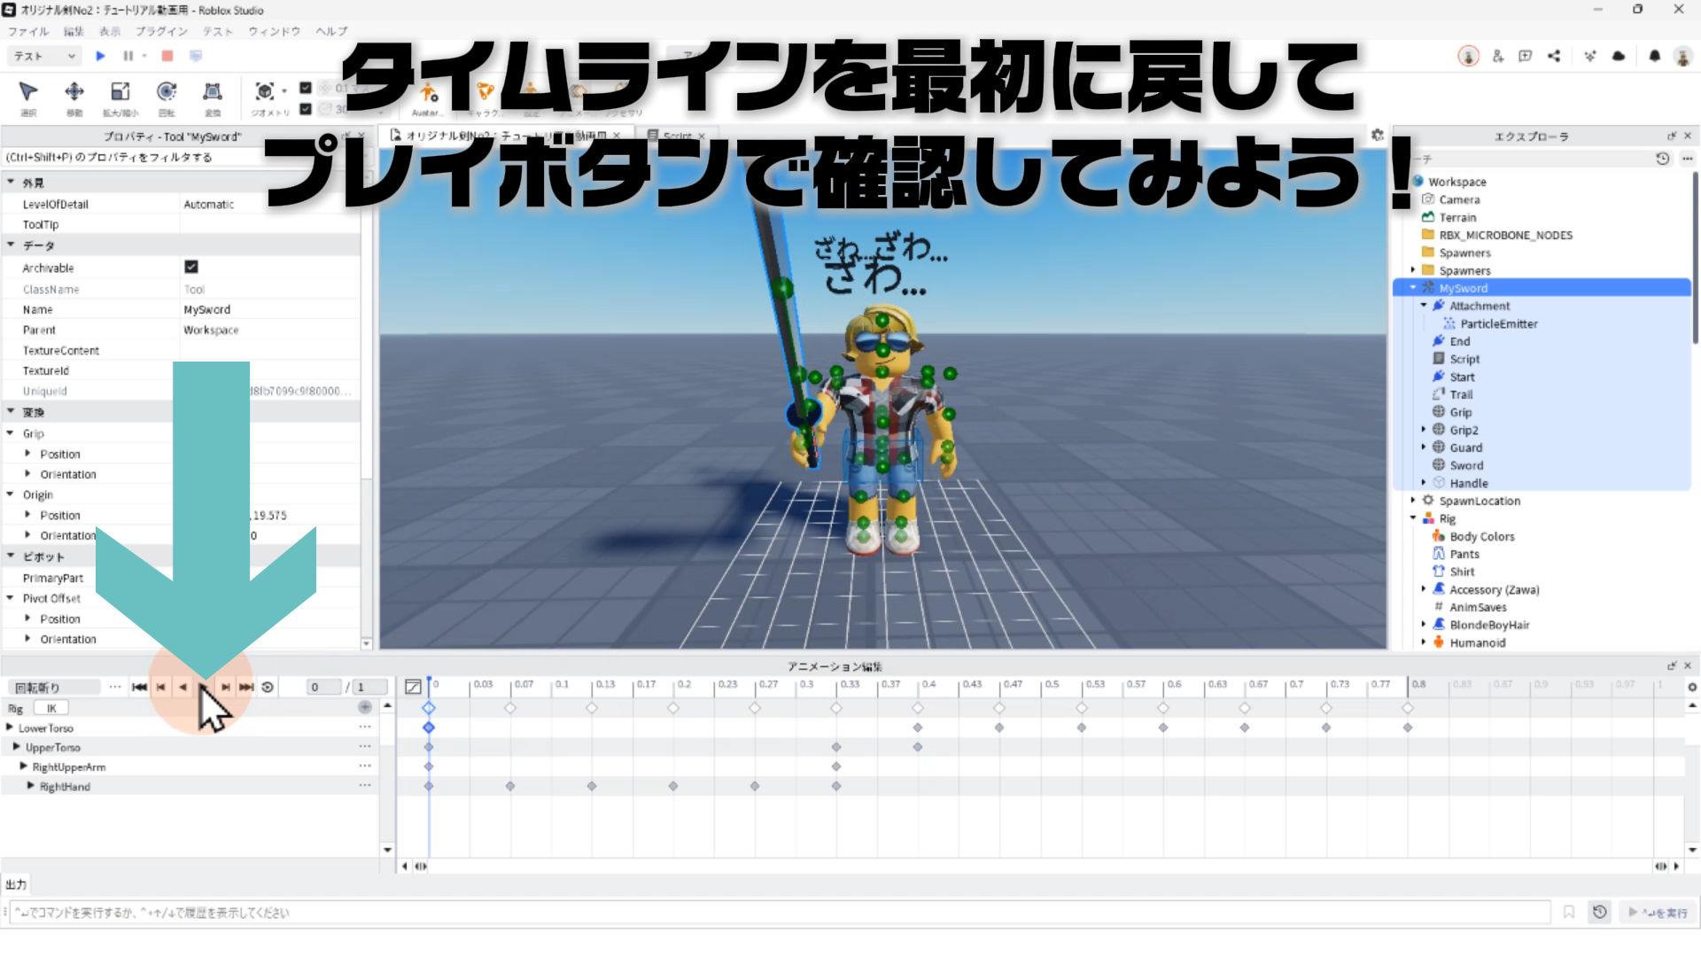This screenshot has height=957, width=1701.
Task: Toggle the IK button next to Rig
Action: (51, 708)
